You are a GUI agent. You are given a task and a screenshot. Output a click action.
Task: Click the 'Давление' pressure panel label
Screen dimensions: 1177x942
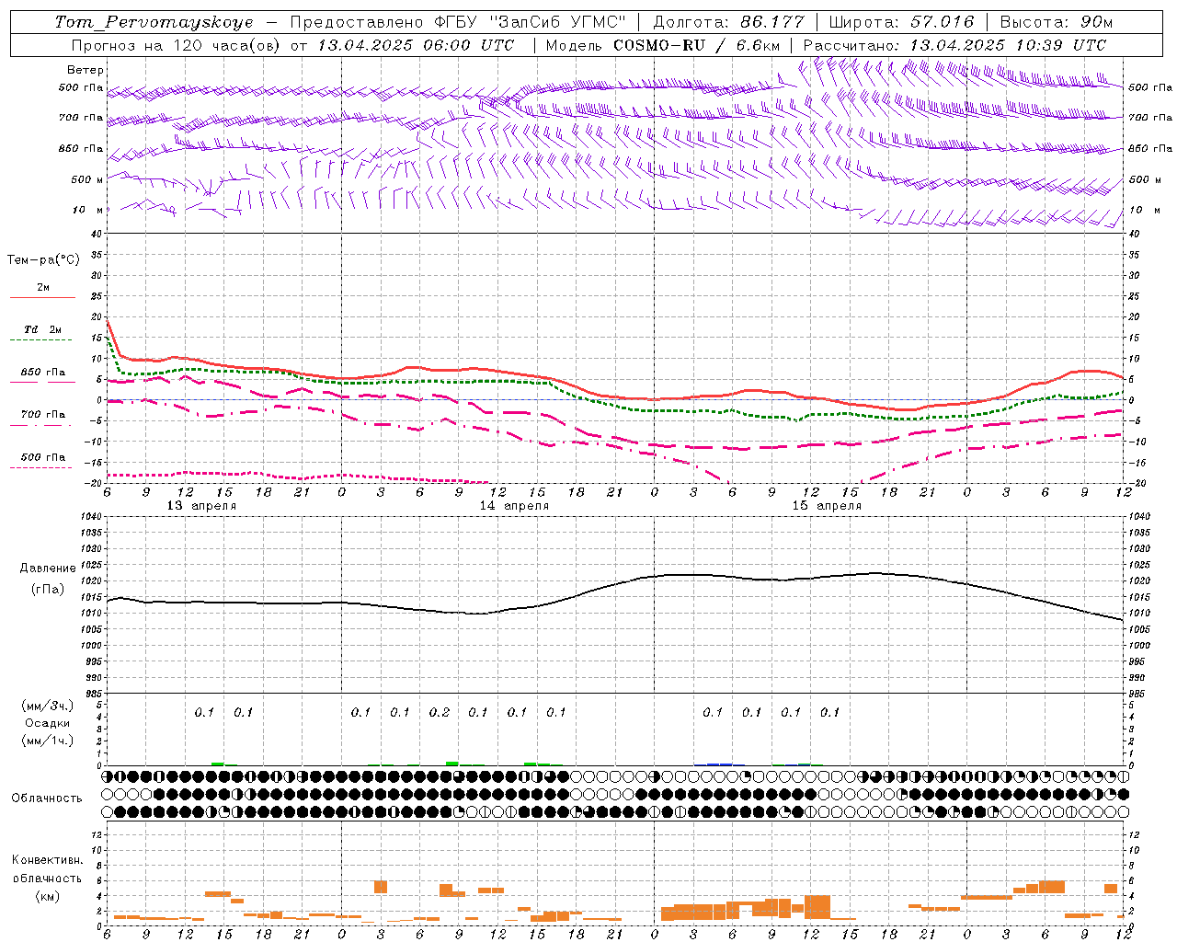coord(47,569)
